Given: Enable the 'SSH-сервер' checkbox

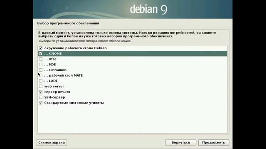Looking at the screenshot, I should [41, 97].
